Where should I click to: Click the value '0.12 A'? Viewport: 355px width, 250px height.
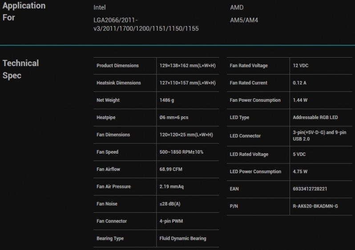point(299,83)
